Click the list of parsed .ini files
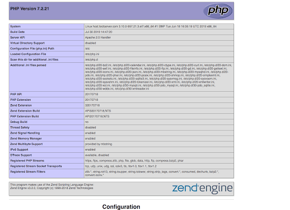Image resolution: width=290 pixels, height=210 pixels. pos(158,77)
